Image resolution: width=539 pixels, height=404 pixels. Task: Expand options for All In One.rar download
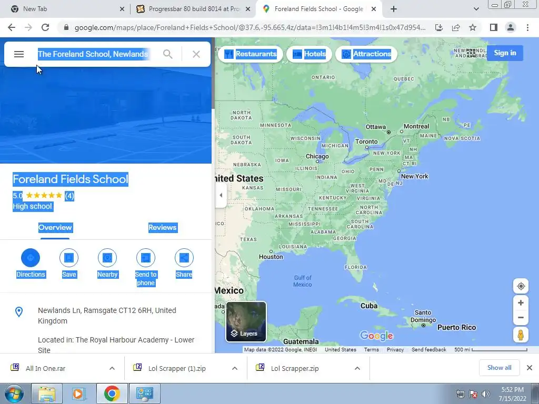(x=112, y=368)
